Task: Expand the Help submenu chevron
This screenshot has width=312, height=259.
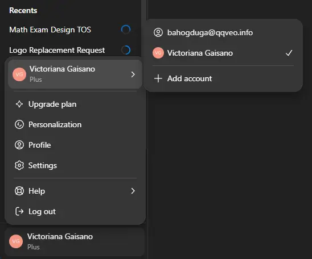Action: [133, 191]
